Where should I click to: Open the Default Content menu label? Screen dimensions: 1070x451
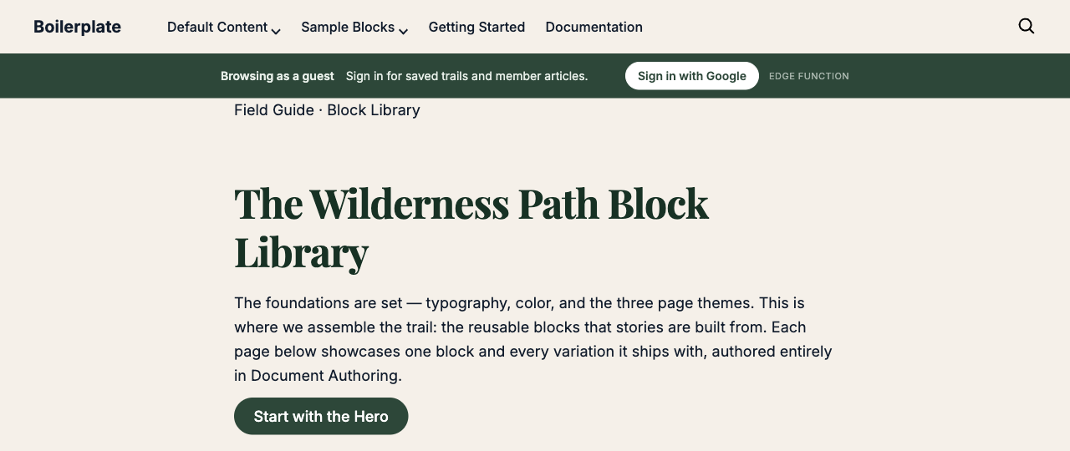click(217, 27)
